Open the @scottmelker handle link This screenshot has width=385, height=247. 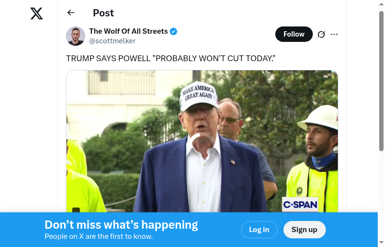(112, 41)
